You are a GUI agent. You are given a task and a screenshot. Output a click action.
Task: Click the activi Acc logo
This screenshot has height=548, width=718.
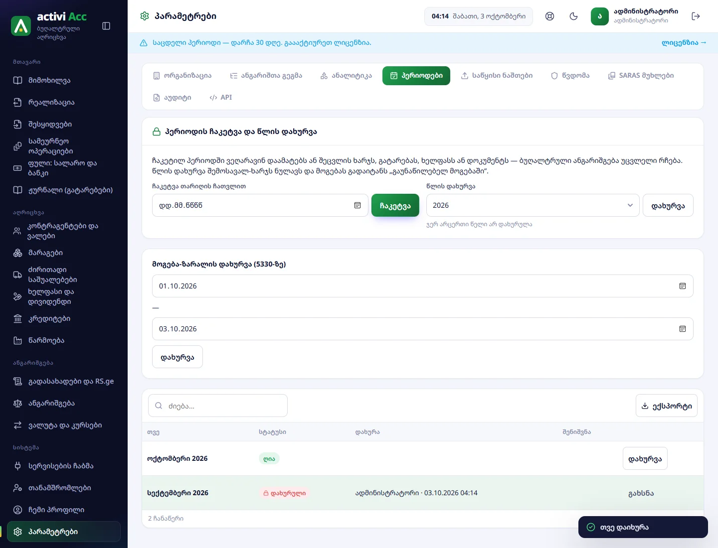(21, 26)
